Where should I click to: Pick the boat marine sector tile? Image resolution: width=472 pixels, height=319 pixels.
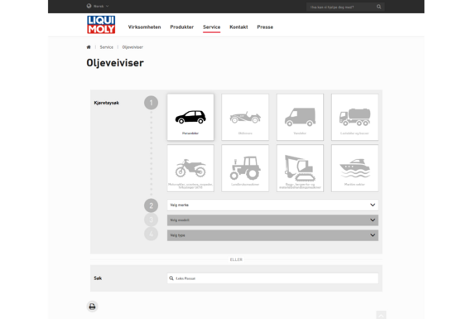355,168
